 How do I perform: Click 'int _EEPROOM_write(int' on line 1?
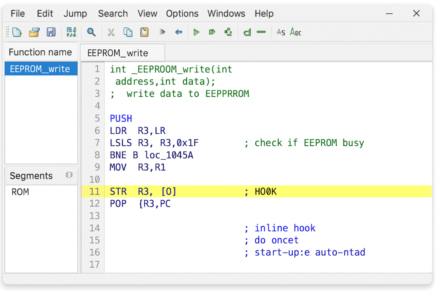coord(171,69)
